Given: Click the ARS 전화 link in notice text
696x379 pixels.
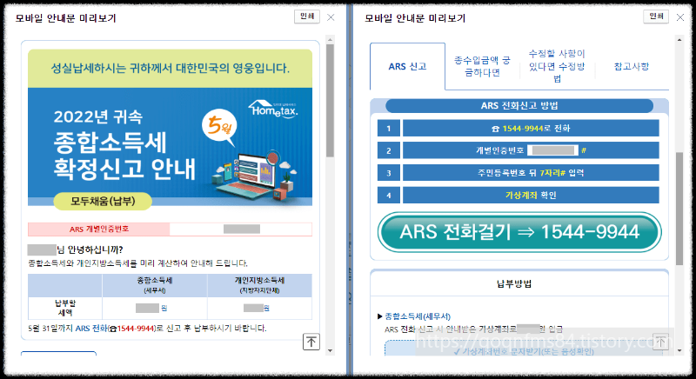Looking at the screenshot, I should (x=91, y=329).
